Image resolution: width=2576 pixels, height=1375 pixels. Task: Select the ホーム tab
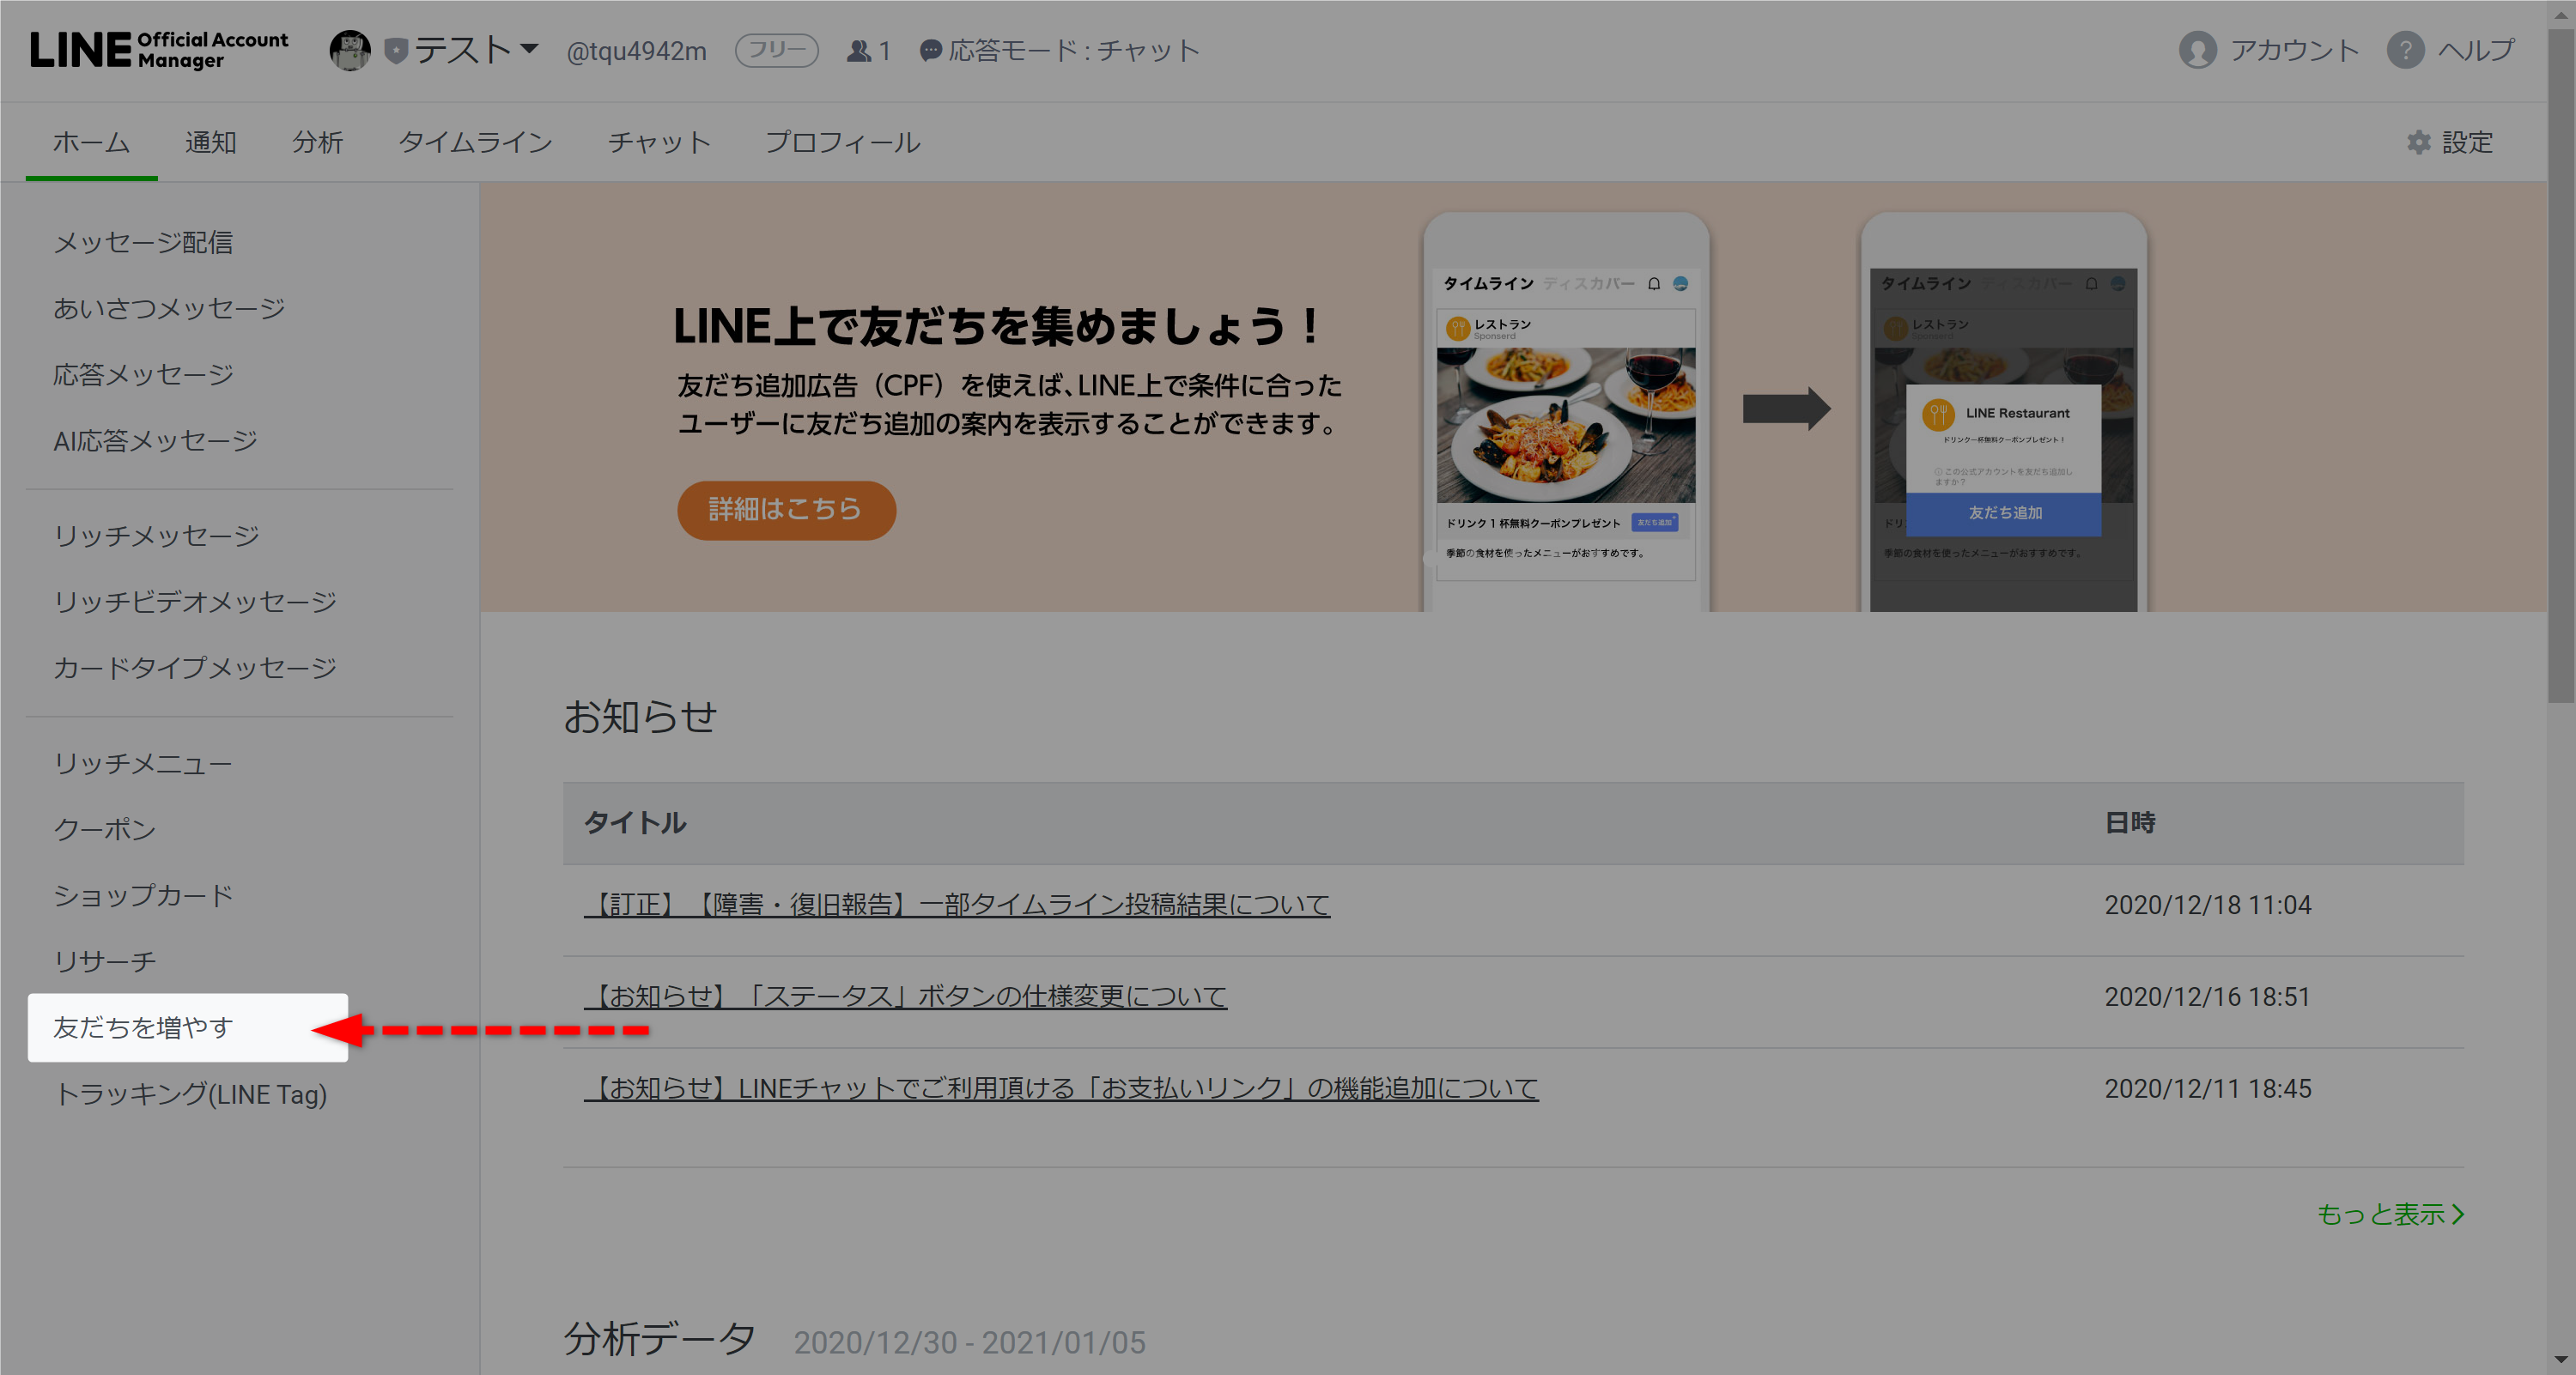pos(91,142)
